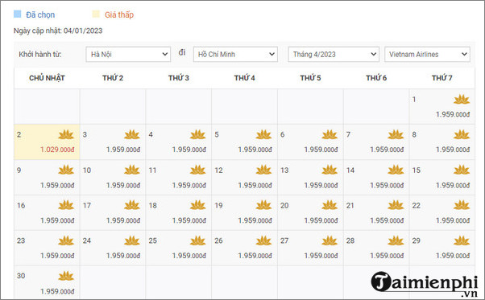
Task: Click the lotus icon on day 16
Action: [66, 205]
